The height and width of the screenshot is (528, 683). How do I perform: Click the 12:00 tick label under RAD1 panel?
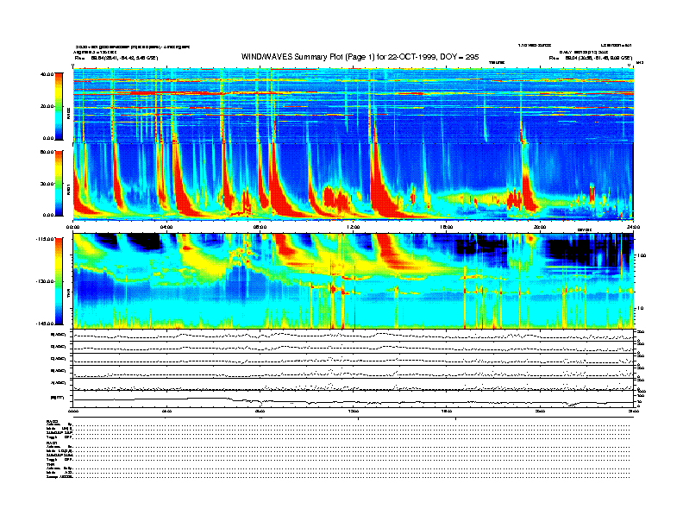354,227
